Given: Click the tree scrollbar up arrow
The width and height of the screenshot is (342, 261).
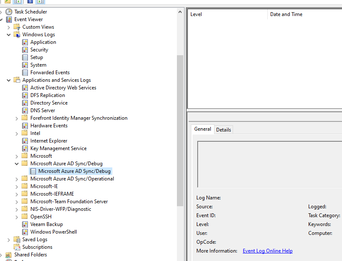Looking at the screenshot, I should point(180,12).
